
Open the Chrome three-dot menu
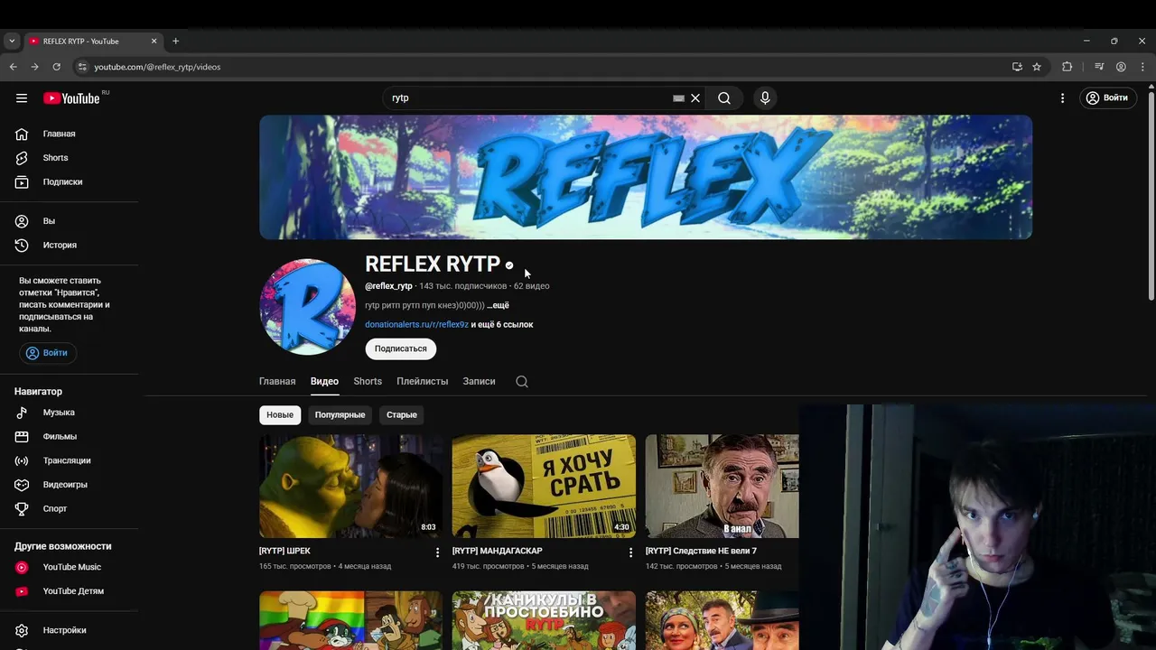click(x=1142, y=67)
